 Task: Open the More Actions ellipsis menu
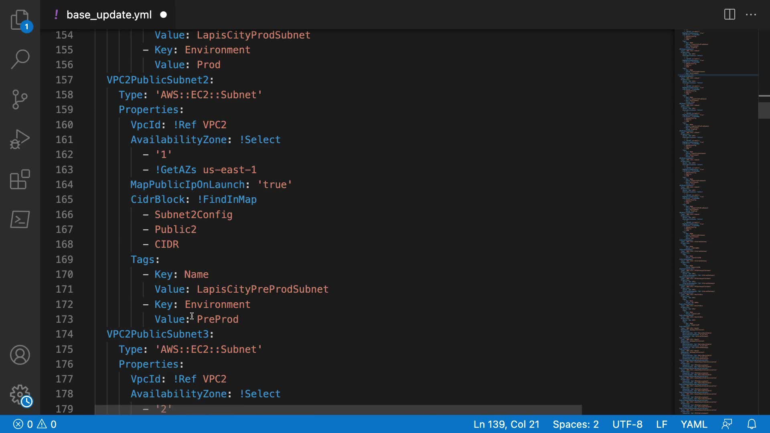click(751, 15)
